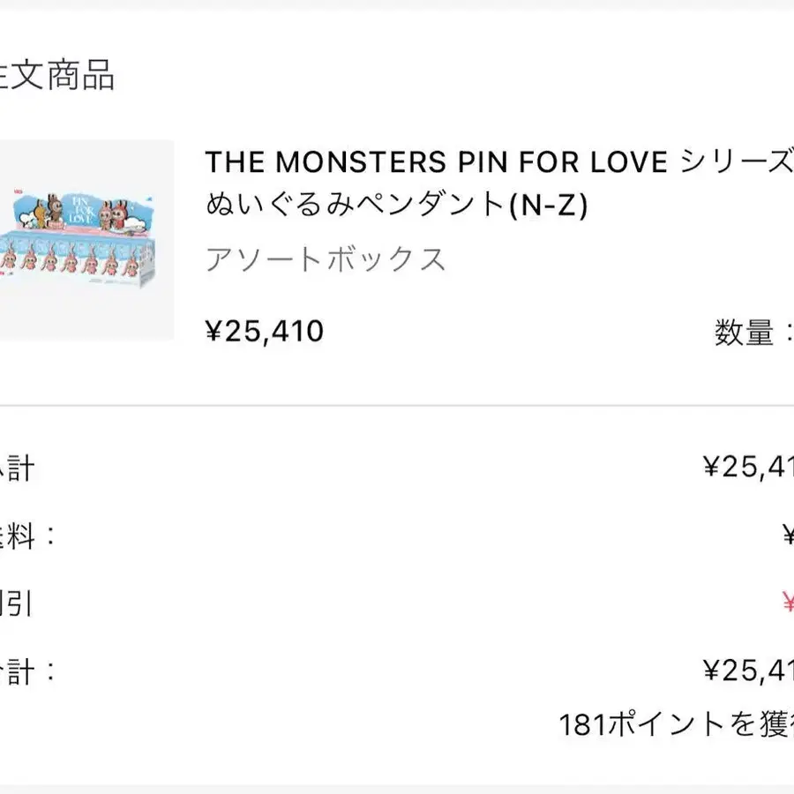The height and width of the screenshot is (794, 794).
Task: Select the ぬいぐるみペンダント(N-Z) title line
Action: click(x=395, y=205)
